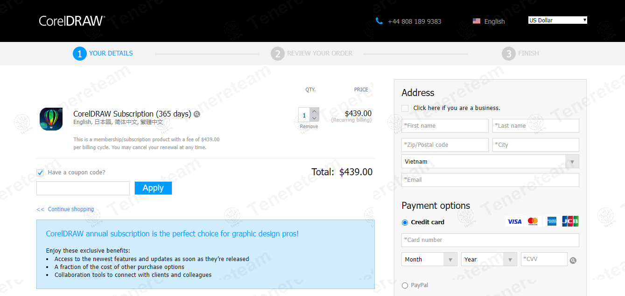Click the phone icon beside support number
Screen dimensions: 625x296
(x=379, y=21)
